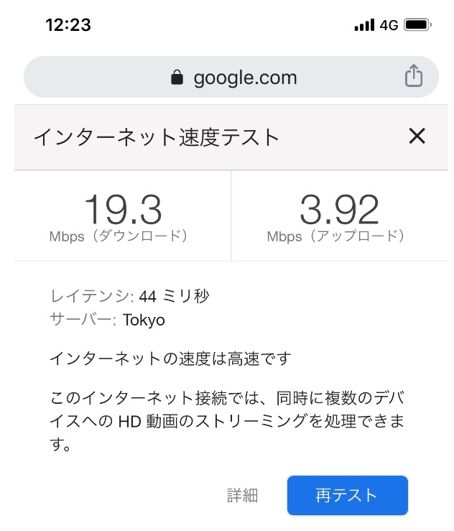Tap the google.com address field

click(x=244, y=78)
